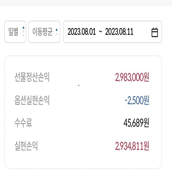Viewport: 172px width, 172px height.
Task: Click the small dot inside summary card
Action: click(x=79, y=85)
